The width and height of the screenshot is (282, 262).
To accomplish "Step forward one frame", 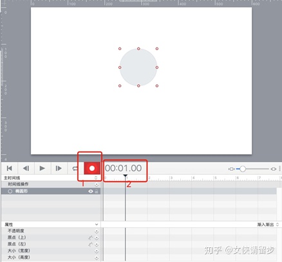I will tap(59, 168).
